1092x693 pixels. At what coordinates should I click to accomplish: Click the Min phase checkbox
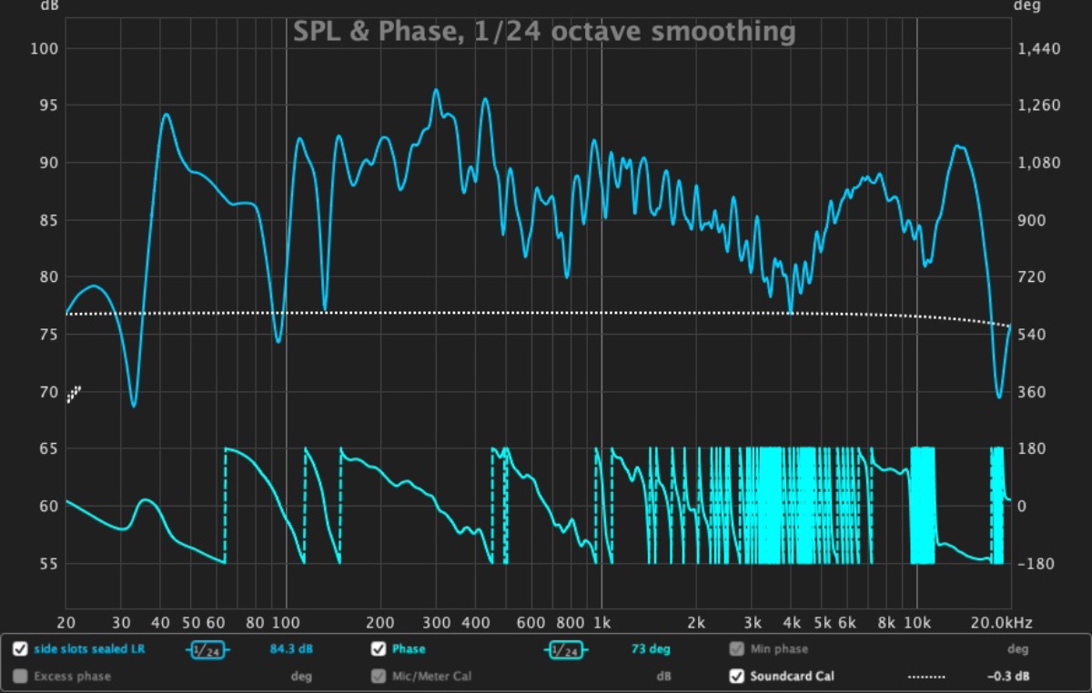click(736, 649)
